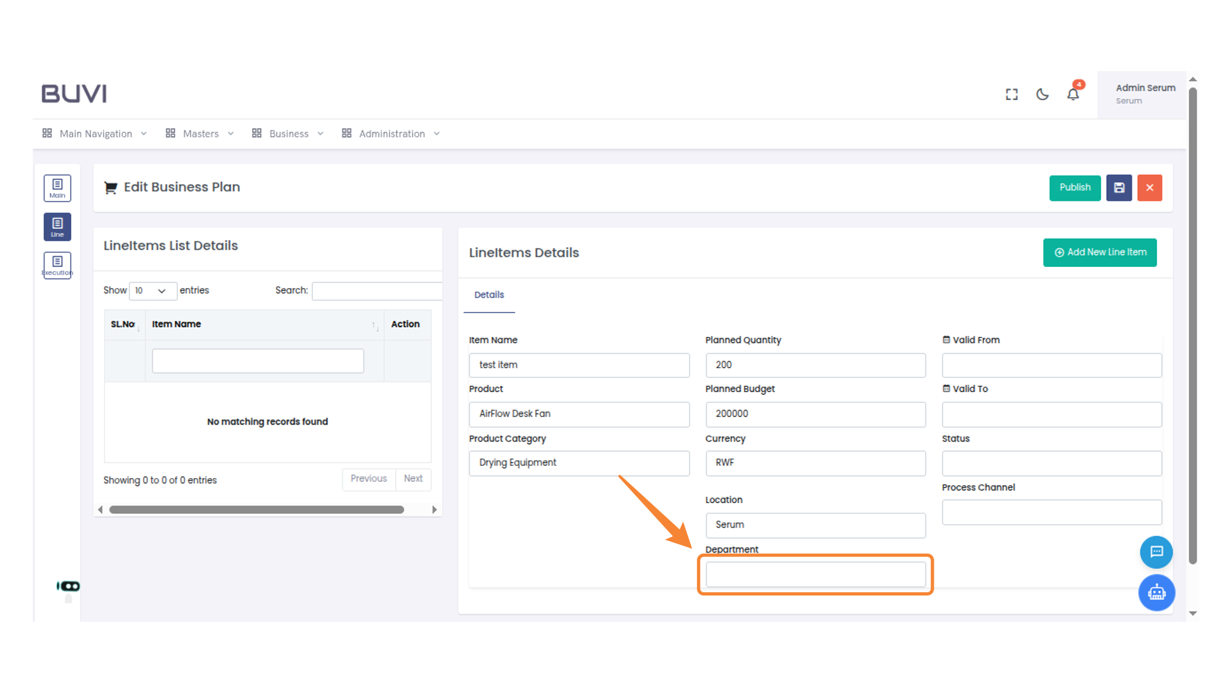Click the fullscreen expand icon
This screenshot has height=693, width=1232.
click(1012, 94)
